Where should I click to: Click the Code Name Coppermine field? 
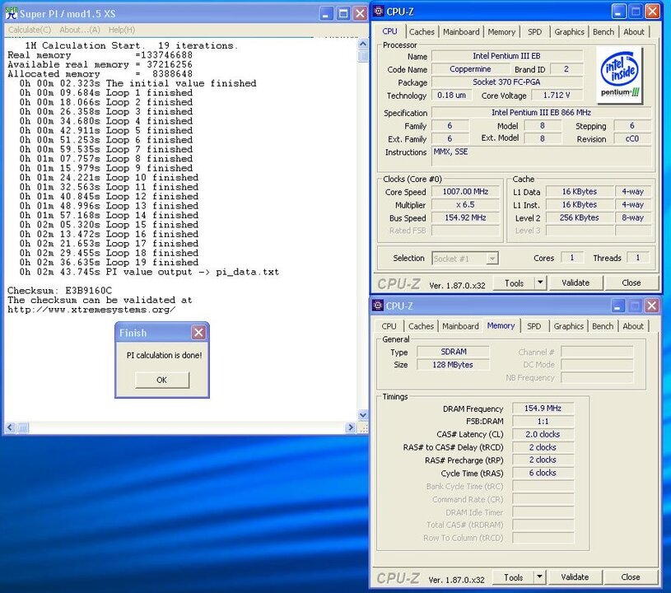(x=470, y=69)
